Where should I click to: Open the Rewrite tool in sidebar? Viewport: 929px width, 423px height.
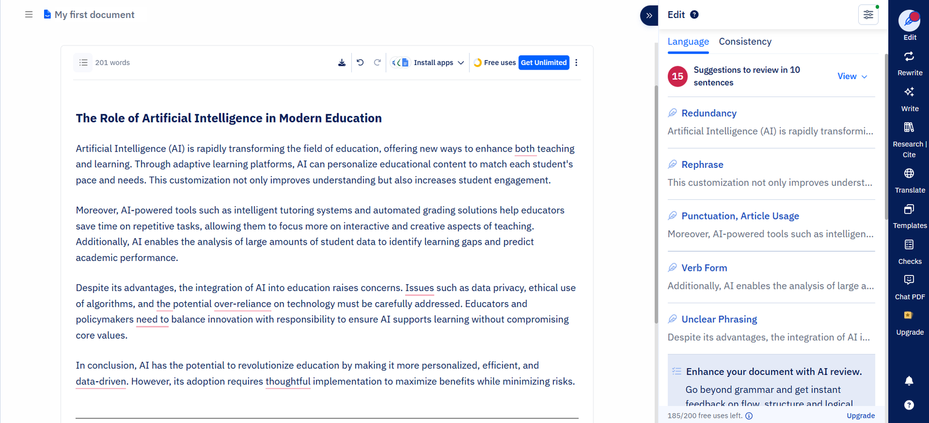click(x=909, y=62)
